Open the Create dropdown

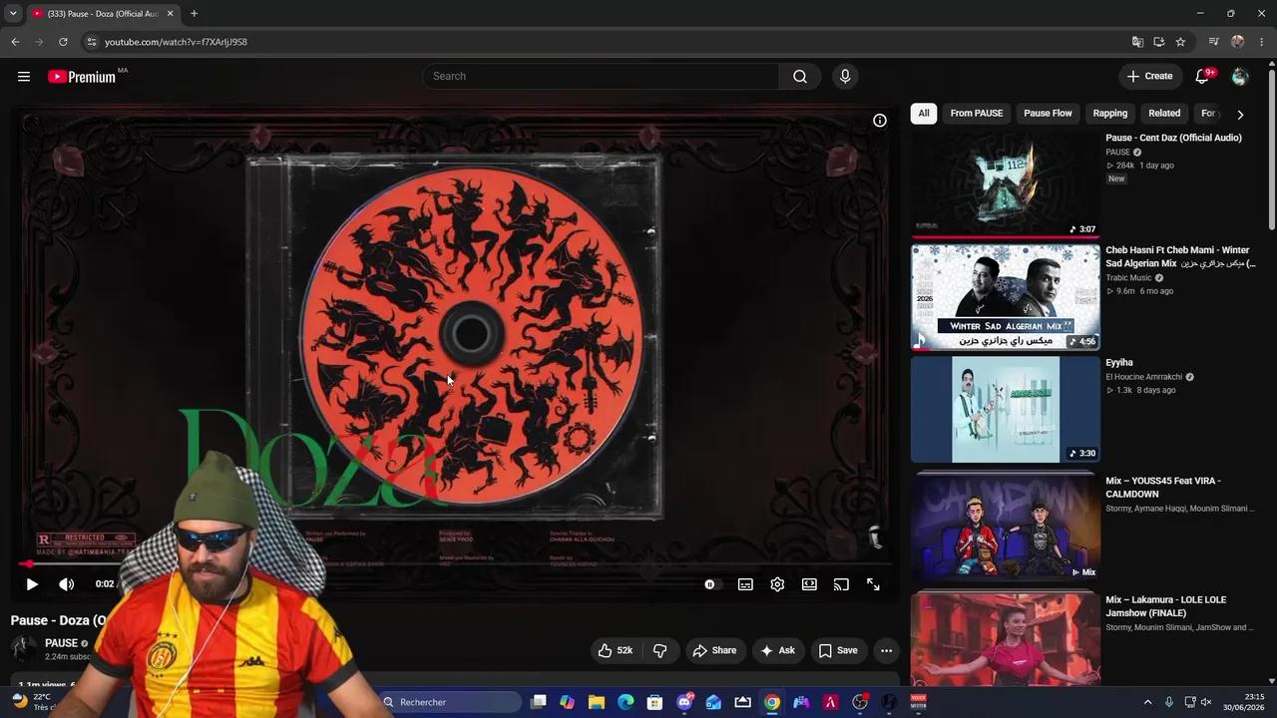(x=1149, y=76)
